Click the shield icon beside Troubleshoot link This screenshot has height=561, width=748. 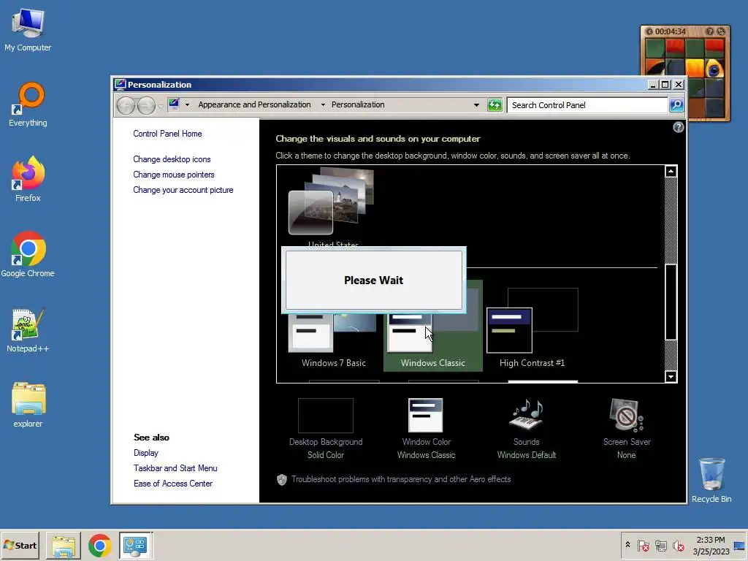[x=282, y=479]
